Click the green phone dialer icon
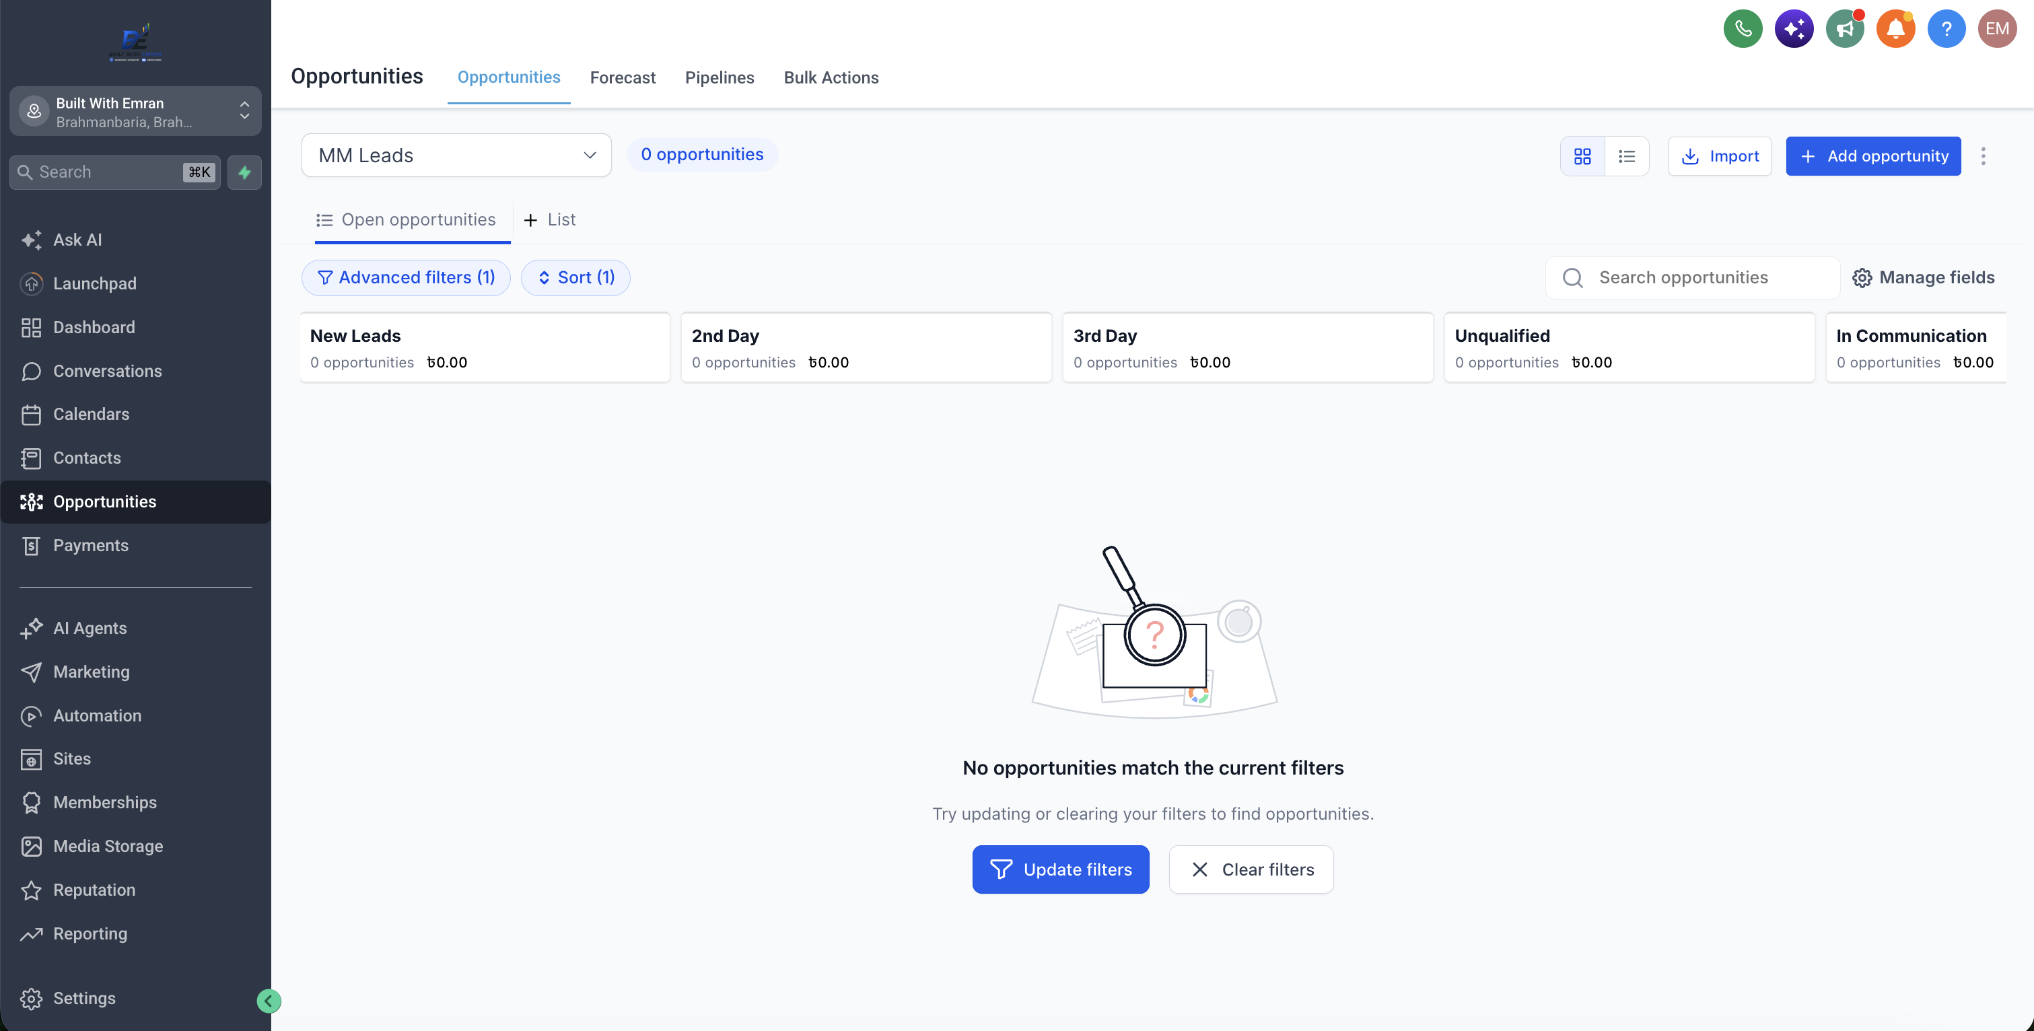 (x=1743, y=29)
